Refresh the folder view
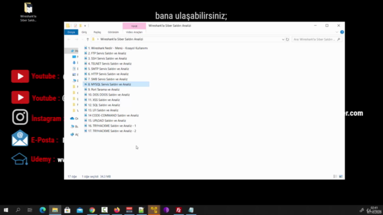 tap(287, 39)
